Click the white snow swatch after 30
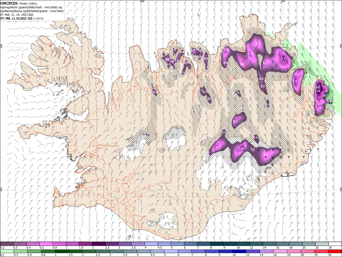This screenshot has height=257, width=342. [335, 244]
